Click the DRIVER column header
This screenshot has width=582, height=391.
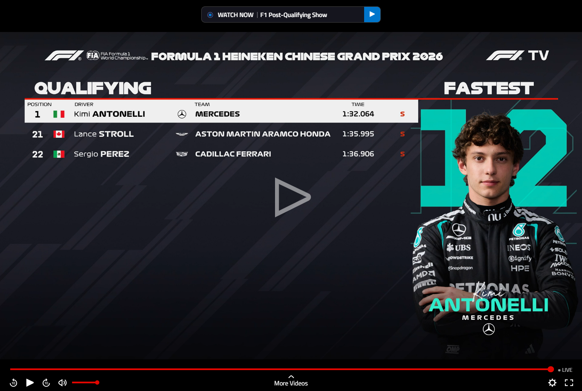point(84,104)
